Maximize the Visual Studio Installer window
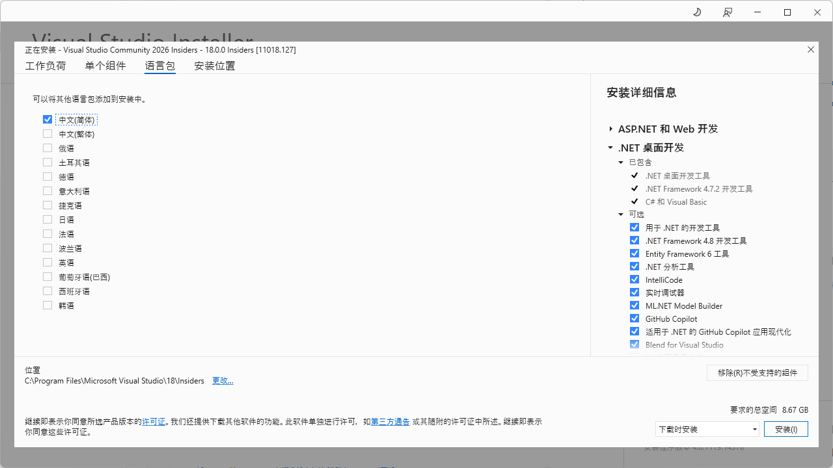This screenshot has width=833, height=468. coord(787,12)
